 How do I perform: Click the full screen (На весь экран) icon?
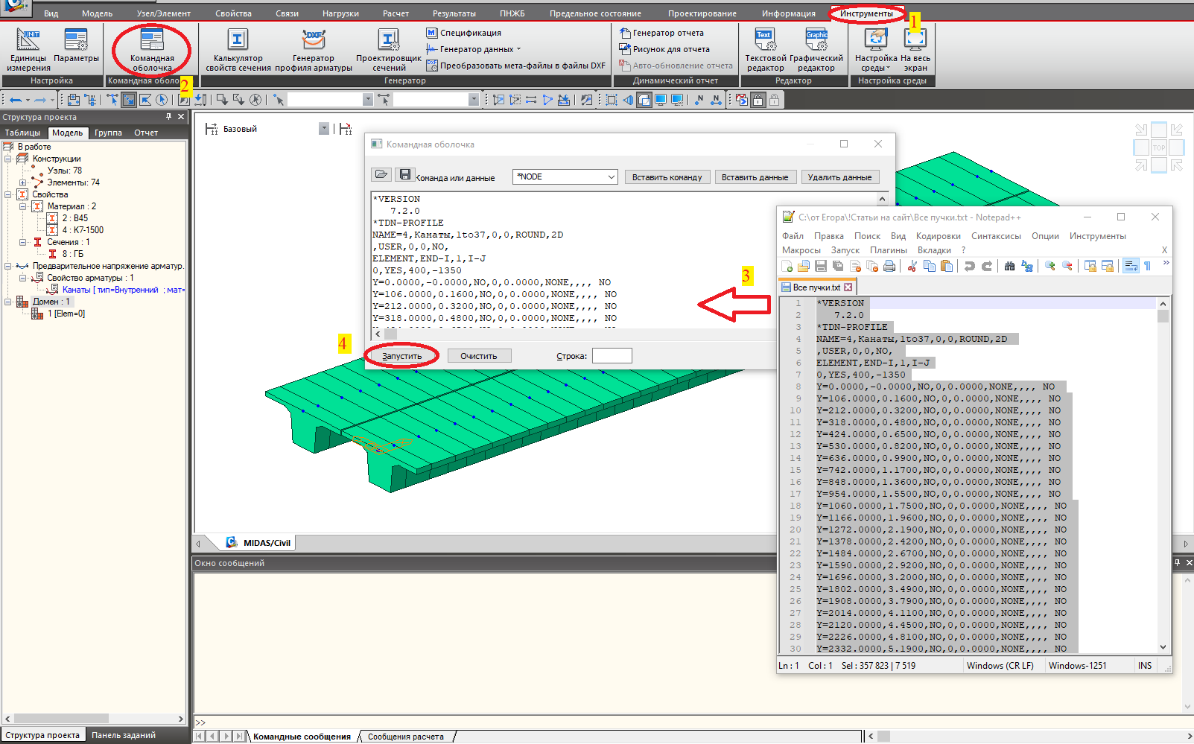tap(915, 48)
